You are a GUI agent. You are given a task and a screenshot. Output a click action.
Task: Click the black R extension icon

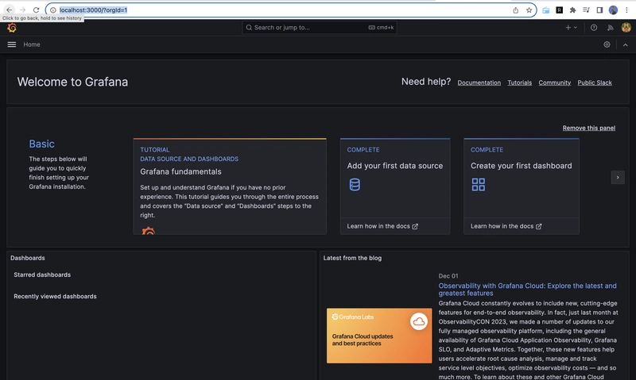click(560, 10)
